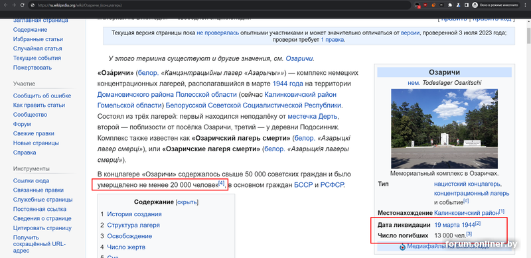Follow Озаричи disambiguation link in hatnote
The height and width of the screenshot is (258, 531).
click(x=299, y=58)
